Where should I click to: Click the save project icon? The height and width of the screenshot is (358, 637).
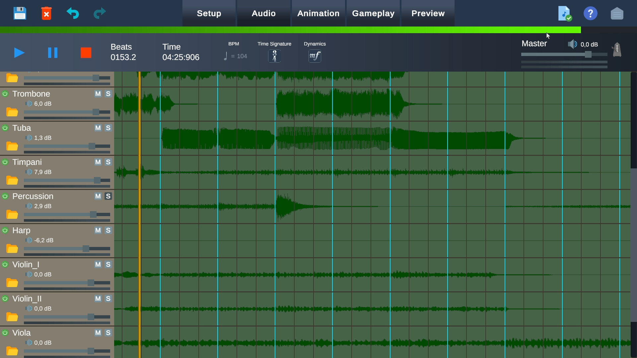(20, 13)
